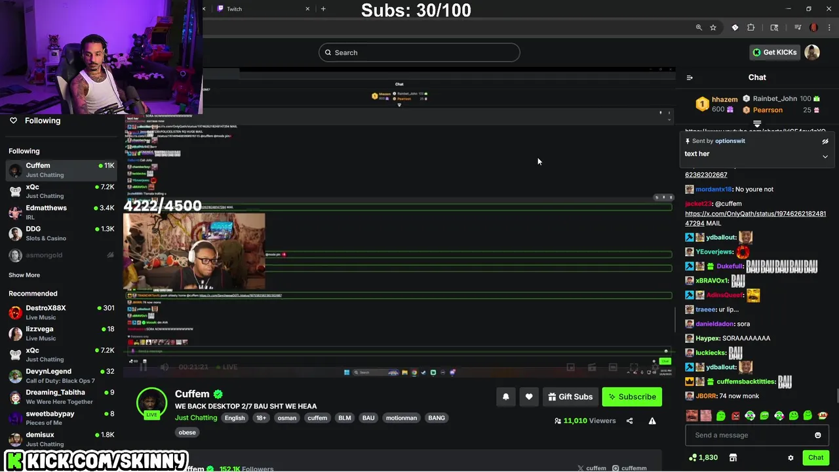Open the Gift Subs button
The image size is (839, 472).
tap(570, 397)
